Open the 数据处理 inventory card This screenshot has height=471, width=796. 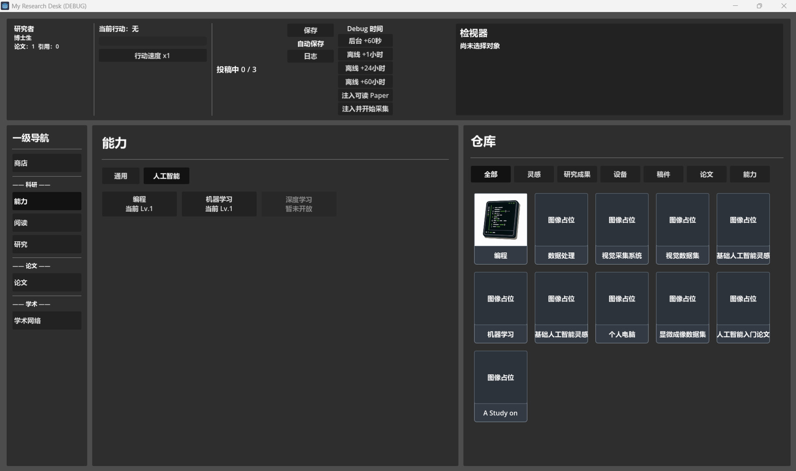[x=561, y=229]
